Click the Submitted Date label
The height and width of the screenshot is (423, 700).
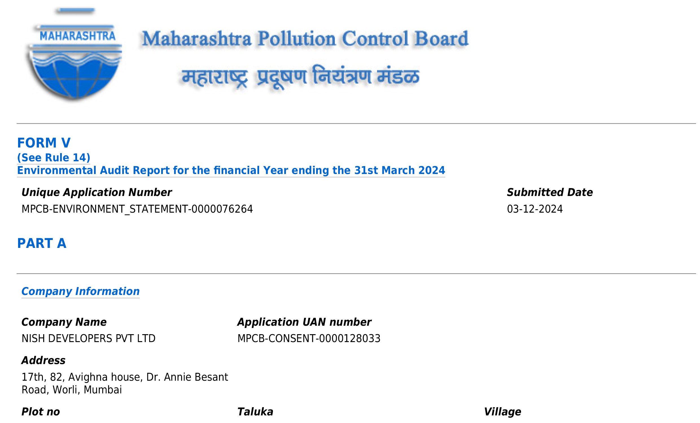tap(550, 193)
